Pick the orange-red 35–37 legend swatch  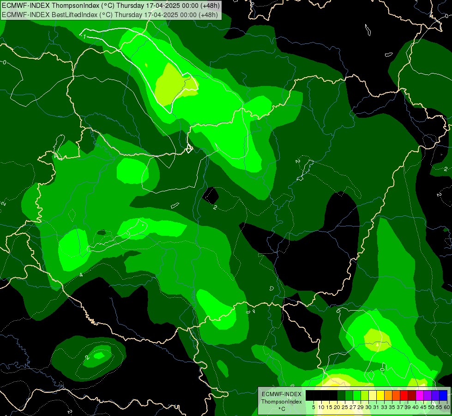tap(396, 396)
